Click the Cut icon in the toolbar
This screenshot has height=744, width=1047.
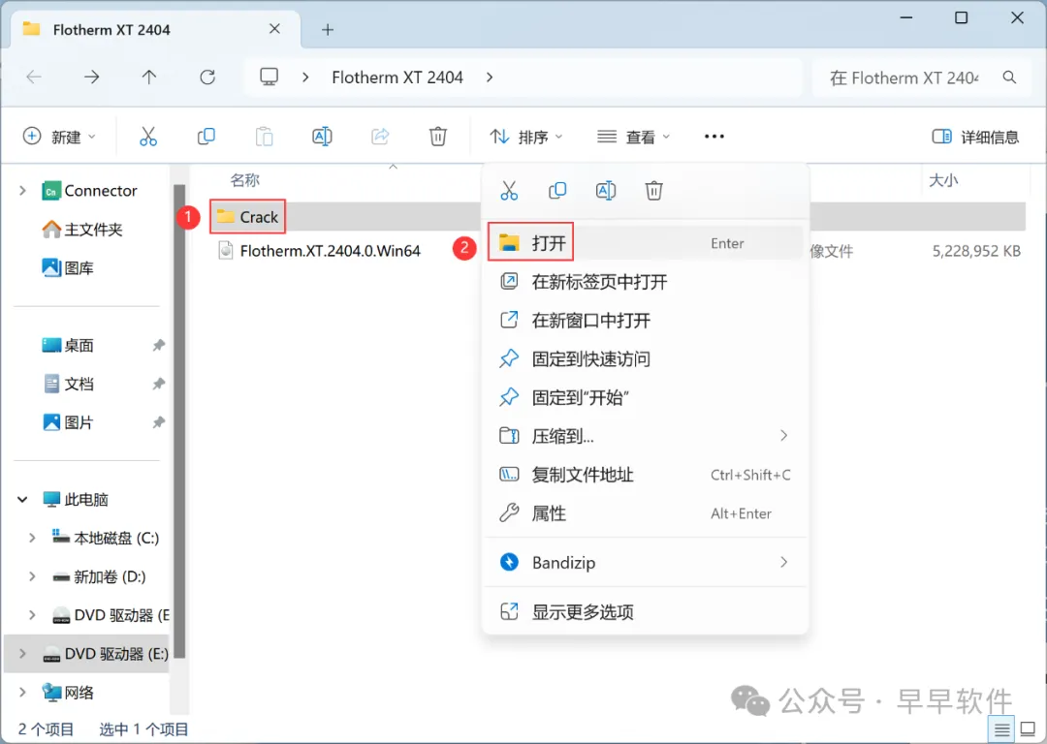click(x=147, y=137)
